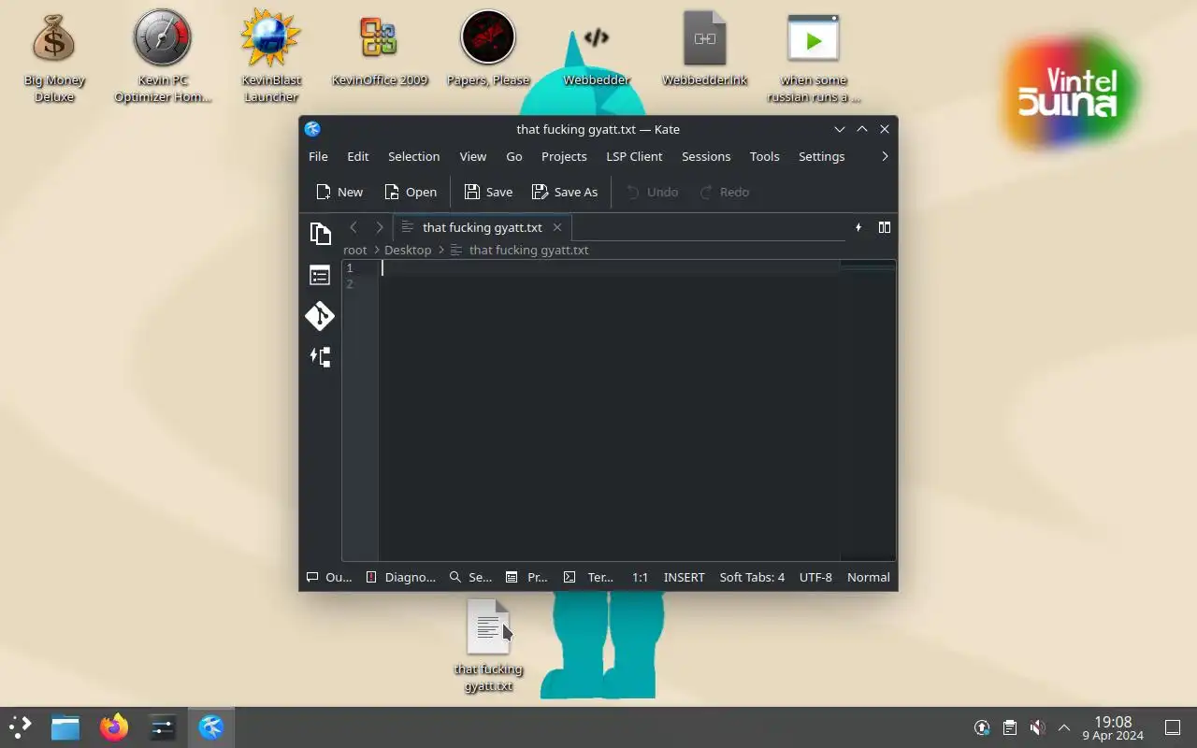The height and width of the screenshot is (748, 1197).
Task: Click the clock showing 19:08
Action: click(x=1113, y=727)
